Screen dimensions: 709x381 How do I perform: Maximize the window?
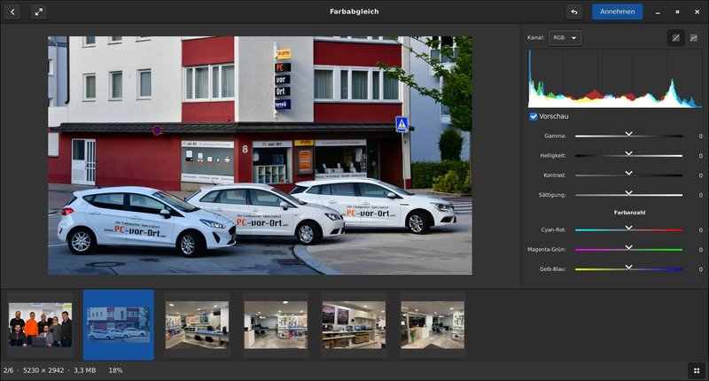point(677,12)
